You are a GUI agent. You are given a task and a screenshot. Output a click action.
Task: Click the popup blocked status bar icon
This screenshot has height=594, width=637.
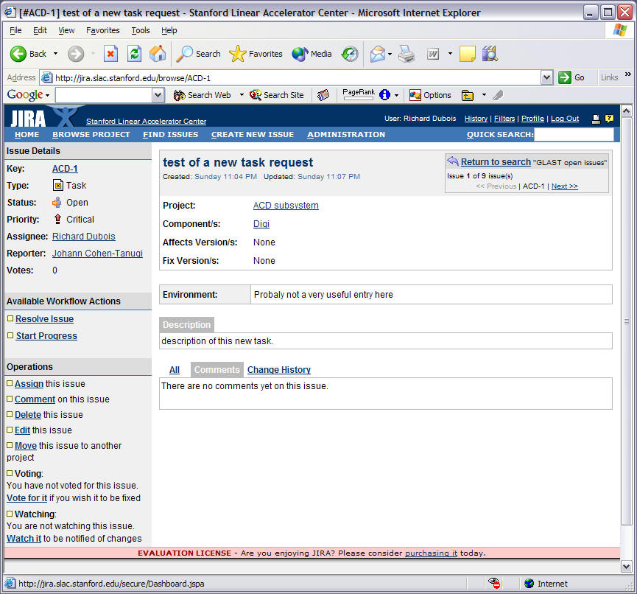[494, 583]
